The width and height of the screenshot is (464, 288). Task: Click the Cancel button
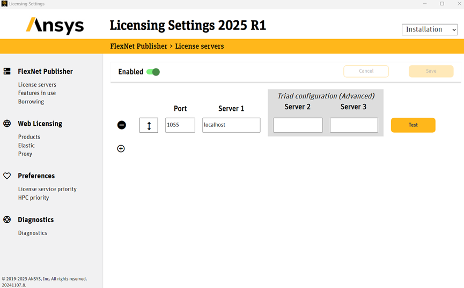366,71
